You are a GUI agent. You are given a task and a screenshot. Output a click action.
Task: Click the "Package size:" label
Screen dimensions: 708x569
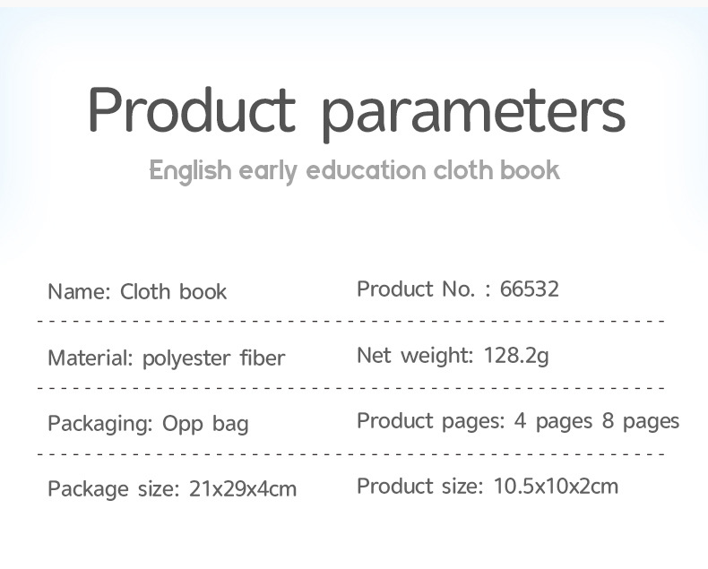coord(114,489)
